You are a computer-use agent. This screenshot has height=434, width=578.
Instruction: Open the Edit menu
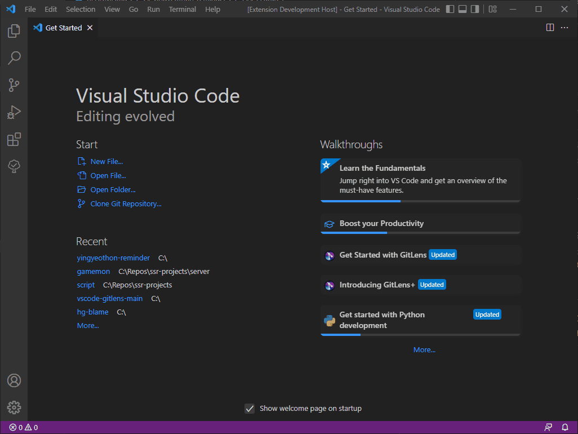click(x=51, y=9)
